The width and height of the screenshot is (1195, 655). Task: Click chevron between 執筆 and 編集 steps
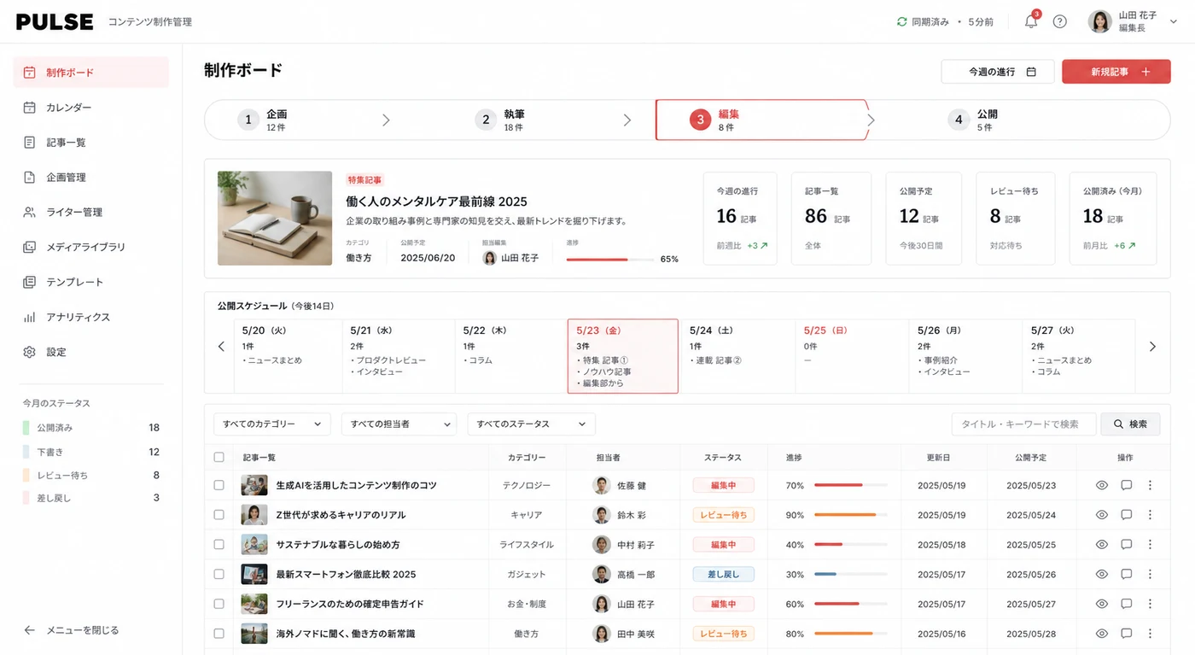click(627, 120)
